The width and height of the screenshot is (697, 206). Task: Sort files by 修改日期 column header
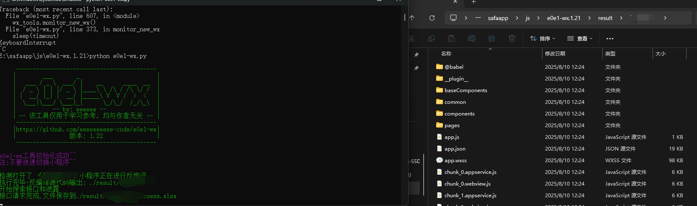tap(555, 54)
